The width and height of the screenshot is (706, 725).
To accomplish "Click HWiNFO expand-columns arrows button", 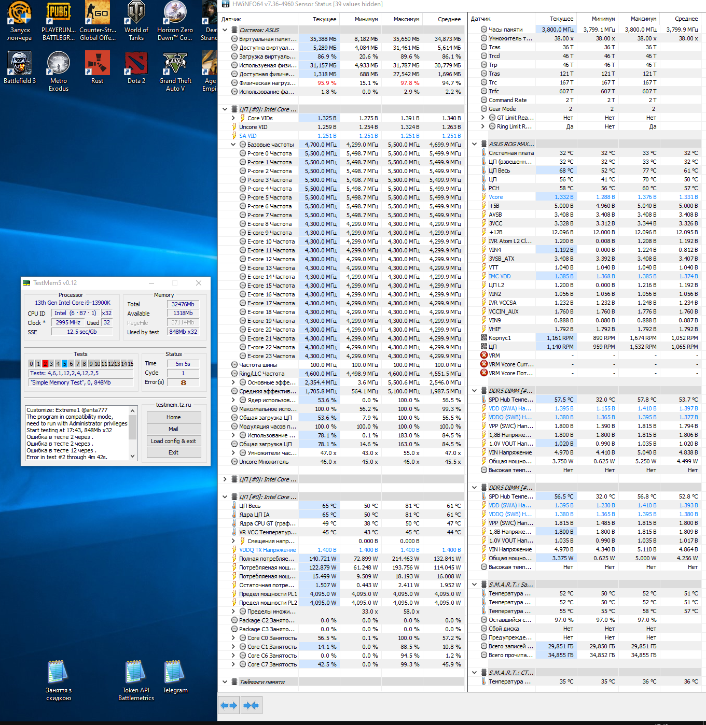I will [229, 705].
